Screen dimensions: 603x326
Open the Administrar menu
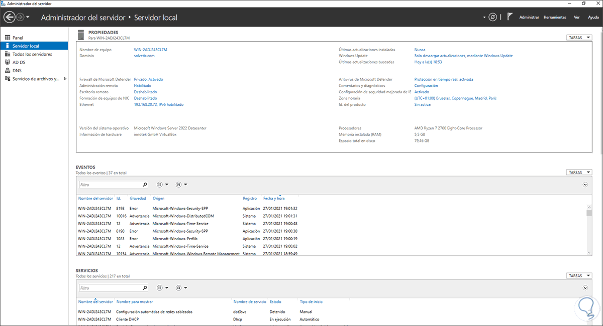tap(529, 17)
